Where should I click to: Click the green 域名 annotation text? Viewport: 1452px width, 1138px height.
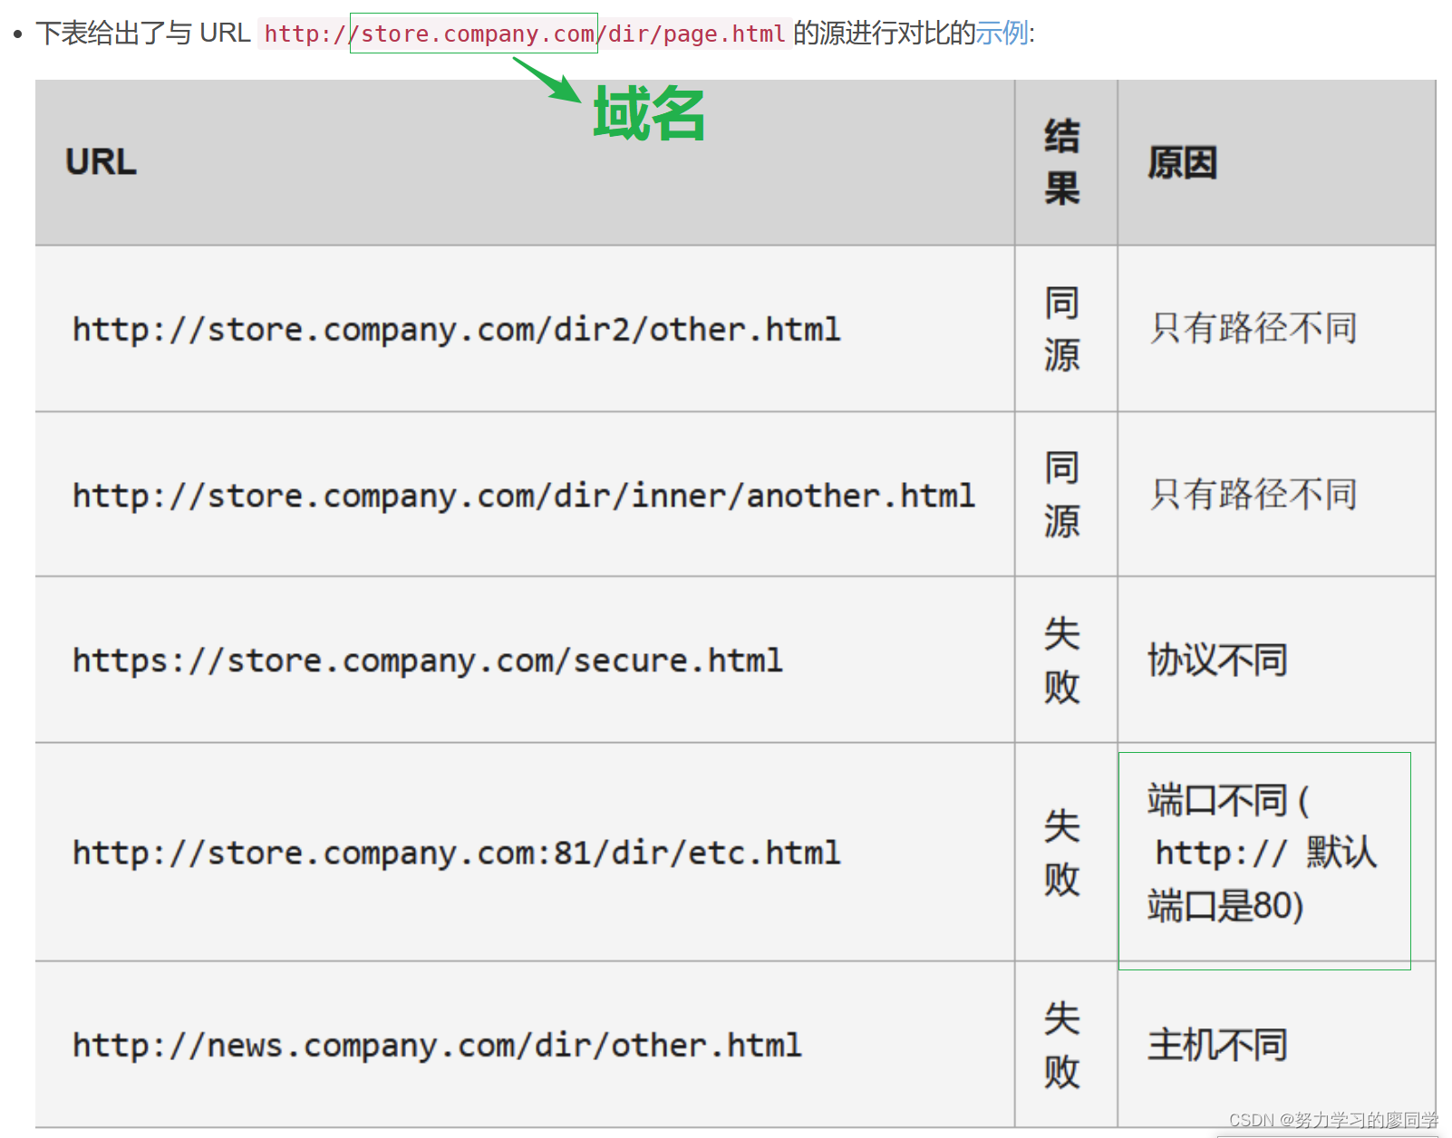647,114
